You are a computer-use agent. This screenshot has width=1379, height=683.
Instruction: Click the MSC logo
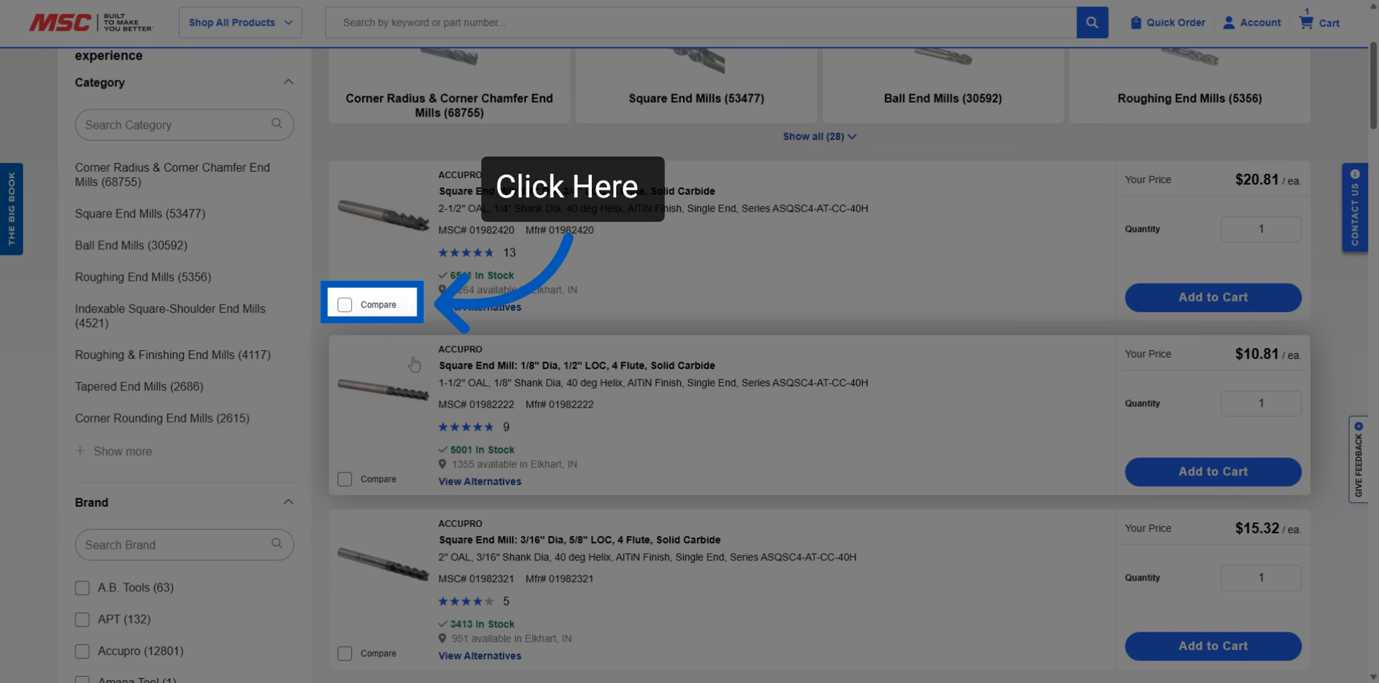click(91, 22)
